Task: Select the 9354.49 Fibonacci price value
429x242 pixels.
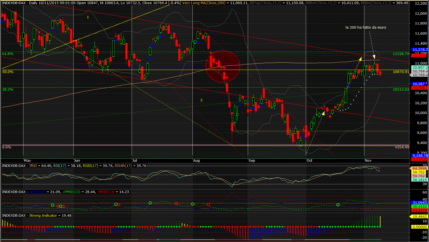Action: pos(402,147)
